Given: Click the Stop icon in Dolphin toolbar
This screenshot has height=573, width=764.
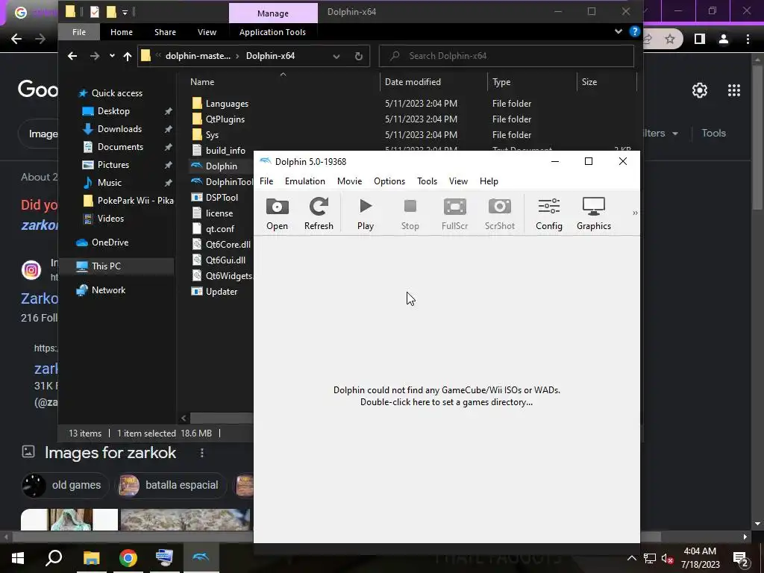Looking at the screenshot, I should 410,213.
